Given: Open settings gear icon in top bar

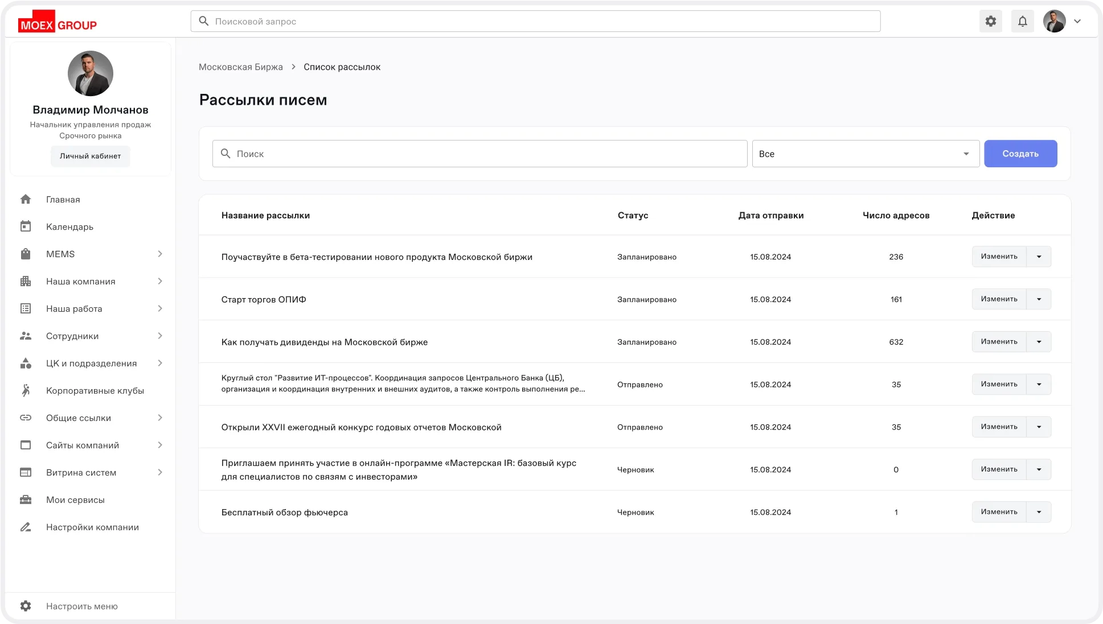Looking at the screenshot, I should click(991, 22).
